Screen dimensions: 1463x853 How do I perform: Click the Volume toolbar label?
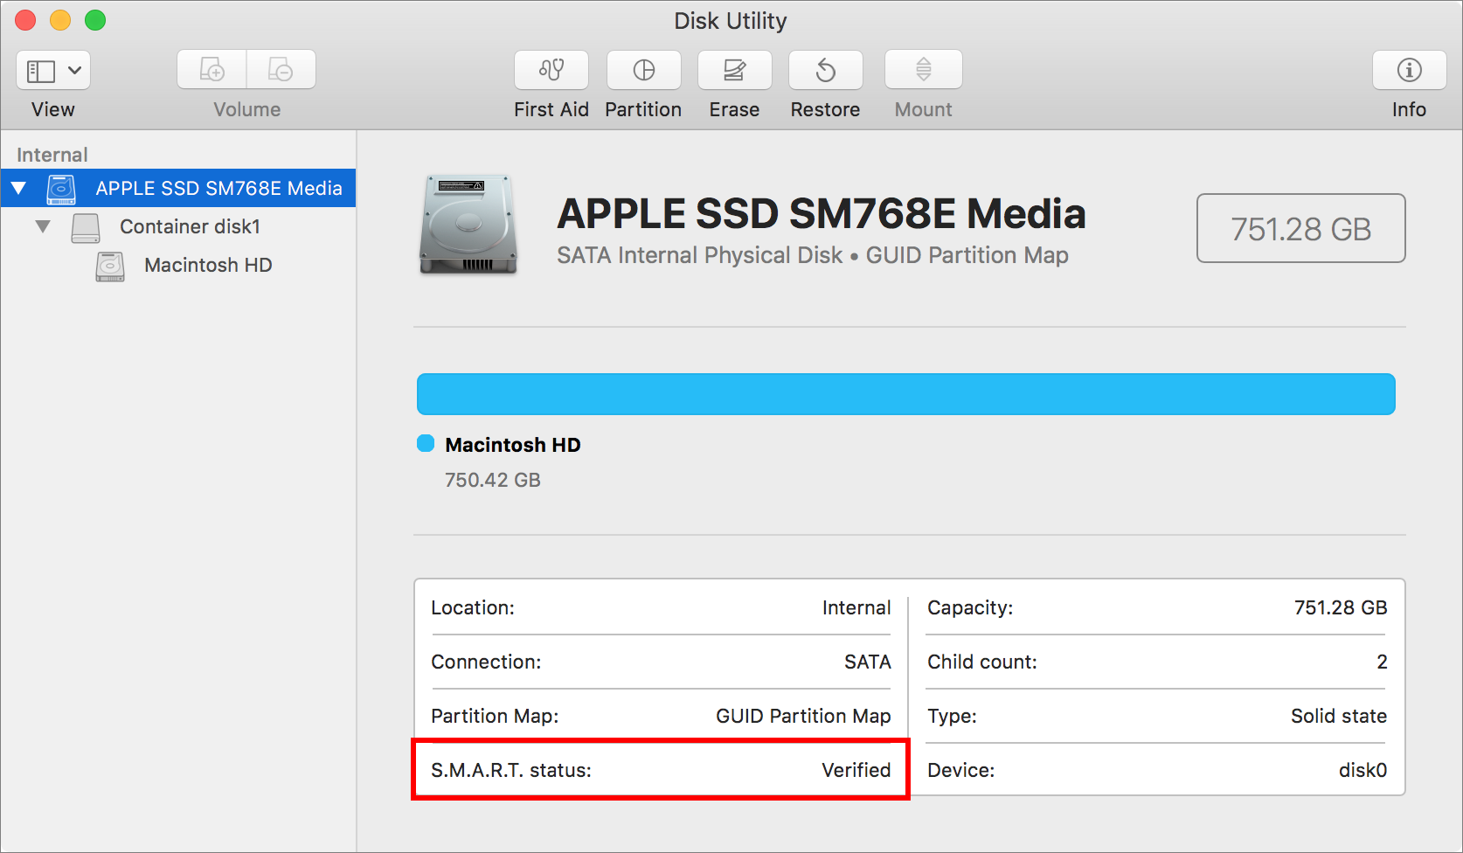(247, 109)
